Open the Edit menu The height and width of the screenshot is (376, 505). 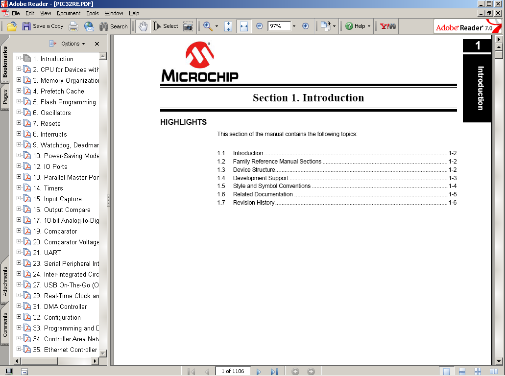tap(30, 13)
